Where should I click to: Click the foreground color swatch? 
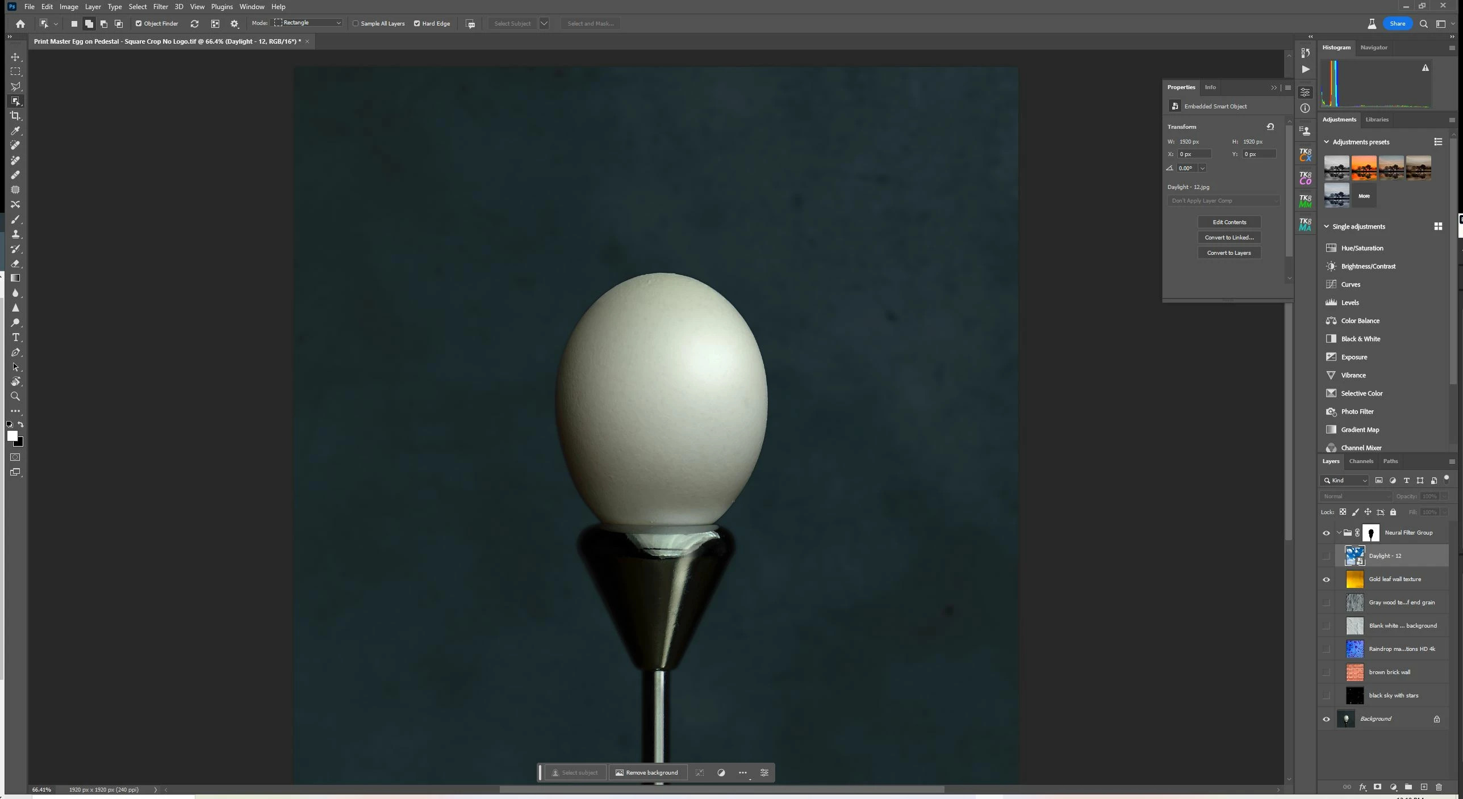12,436
